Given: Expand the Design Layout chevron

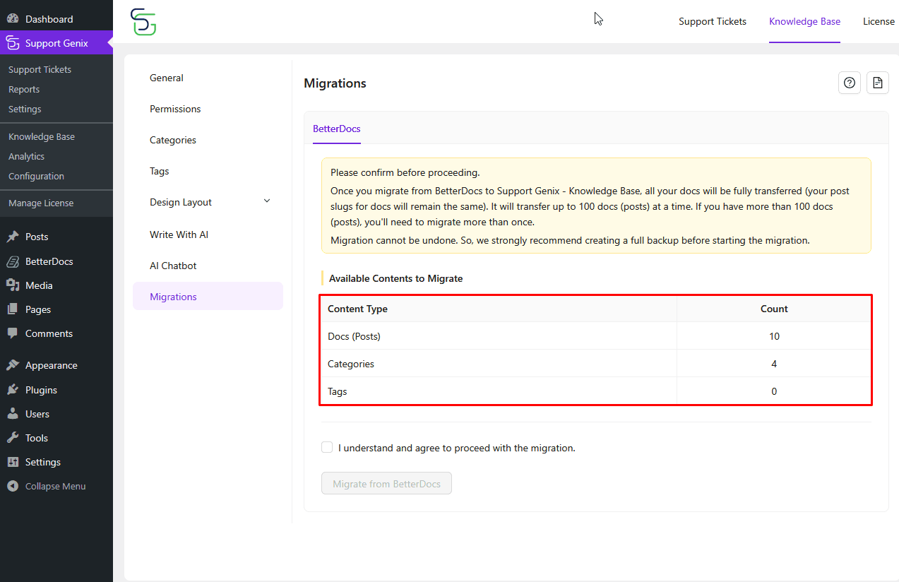Looking at the screenshot, I should click(x=267, y=201).
